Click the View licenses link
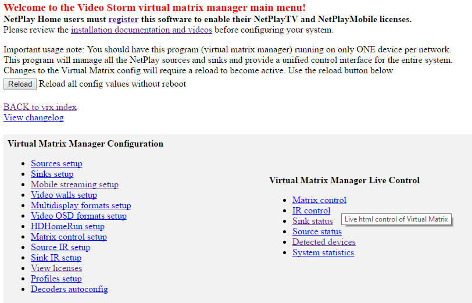The width and height of the screenshot is (472, 303). (56, 268)
